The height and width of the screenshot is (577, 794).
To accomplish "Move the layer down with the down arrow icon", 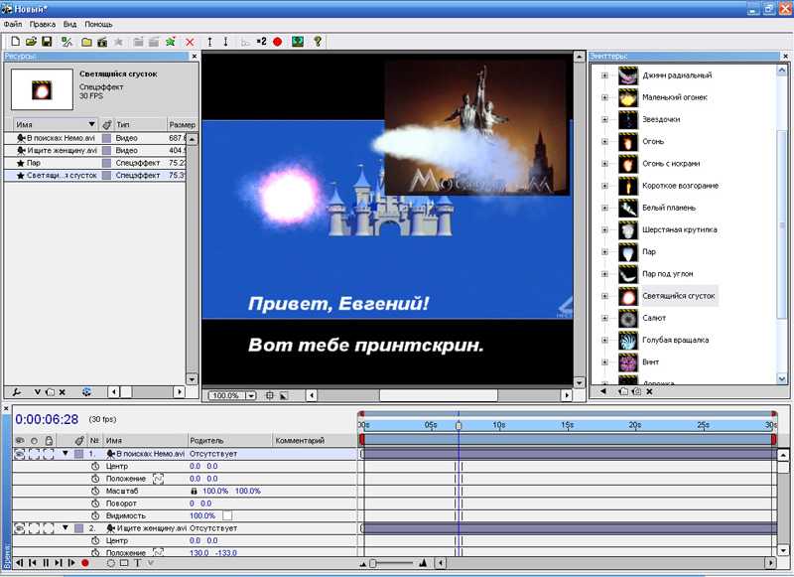I will click(226, 42).
